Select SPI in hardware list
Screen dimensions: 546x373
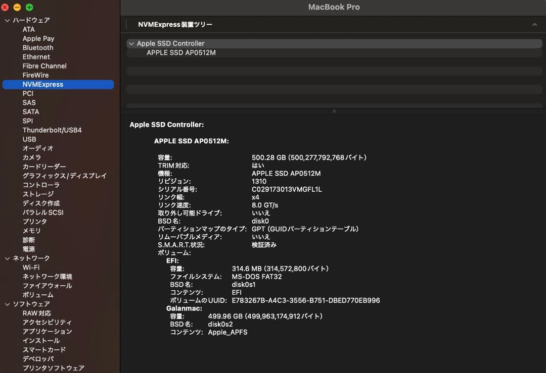point(27,121)
